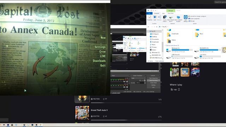226x127 pixels.
Task: Click the This PC address bar path
Action: point(165,27)
